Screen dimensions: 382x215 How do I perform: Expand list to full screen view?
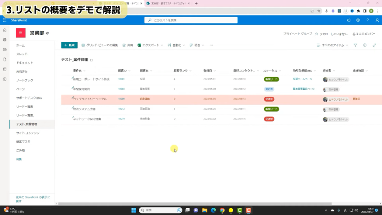pyautogui.click(x=374, y=45)
